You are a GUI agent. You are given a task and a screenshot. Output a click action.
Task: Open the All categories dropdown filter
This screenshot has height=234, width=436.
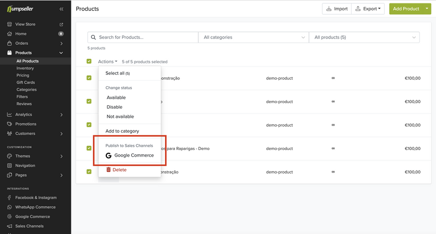pos(253,38)
